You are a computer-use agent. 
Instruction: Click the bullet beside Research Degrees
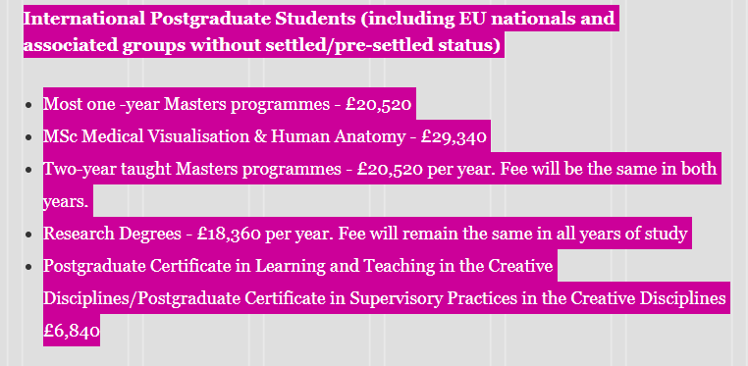pos(29,235)
